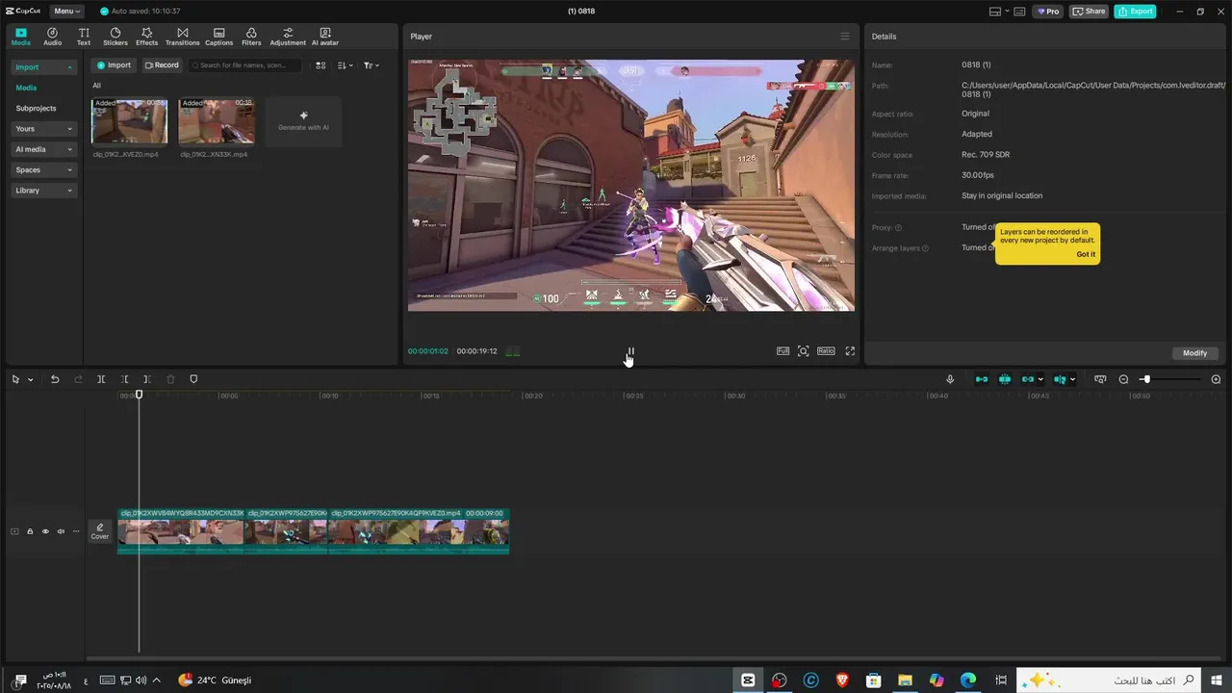Image resolution: width=1232 pixels, height=693 pixels.
Task: Expand the AI media section
Action: tap(43, 149)
